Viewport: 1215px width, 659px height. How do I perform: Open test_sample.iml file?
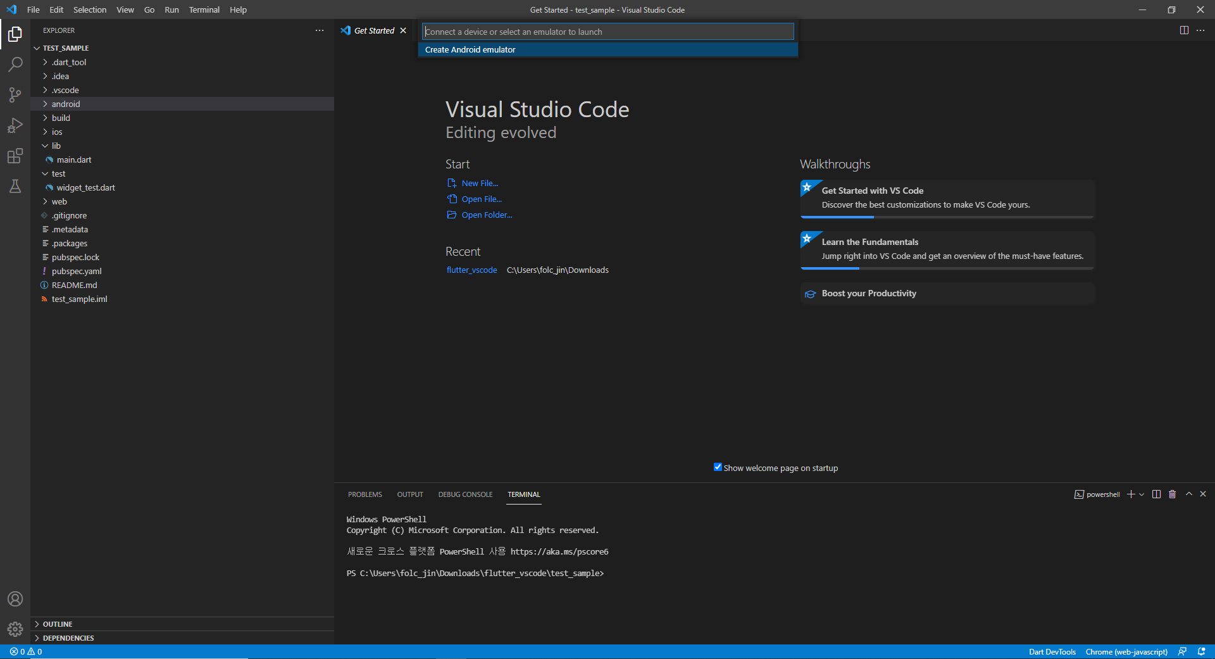pyautogui.click(x=182, y=299)
